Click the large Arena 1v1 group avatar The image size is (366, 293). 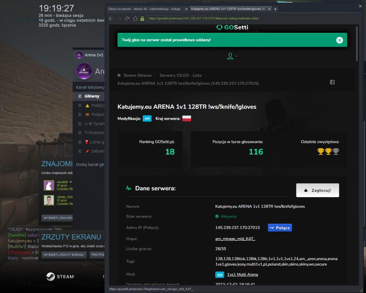pos(84,71)
